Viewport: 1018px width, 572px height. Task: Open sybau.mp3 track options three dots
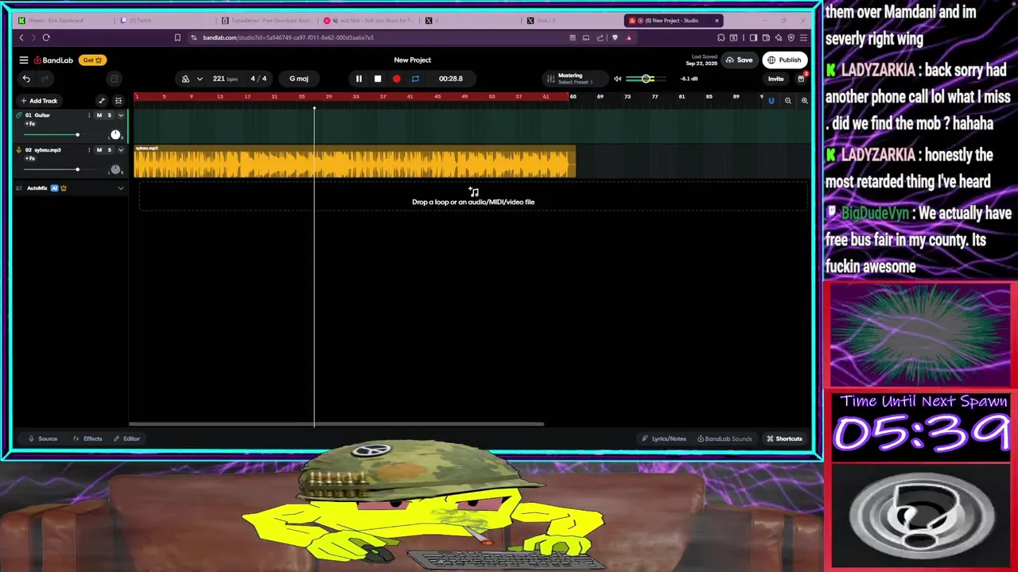tap(89, 150)
